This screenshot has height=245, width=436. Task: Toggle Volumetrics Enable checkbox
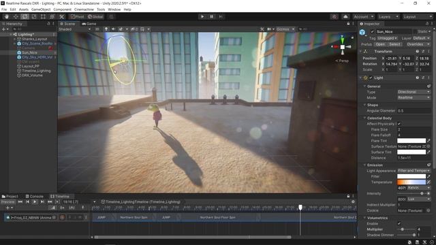[x=399, y=224]
